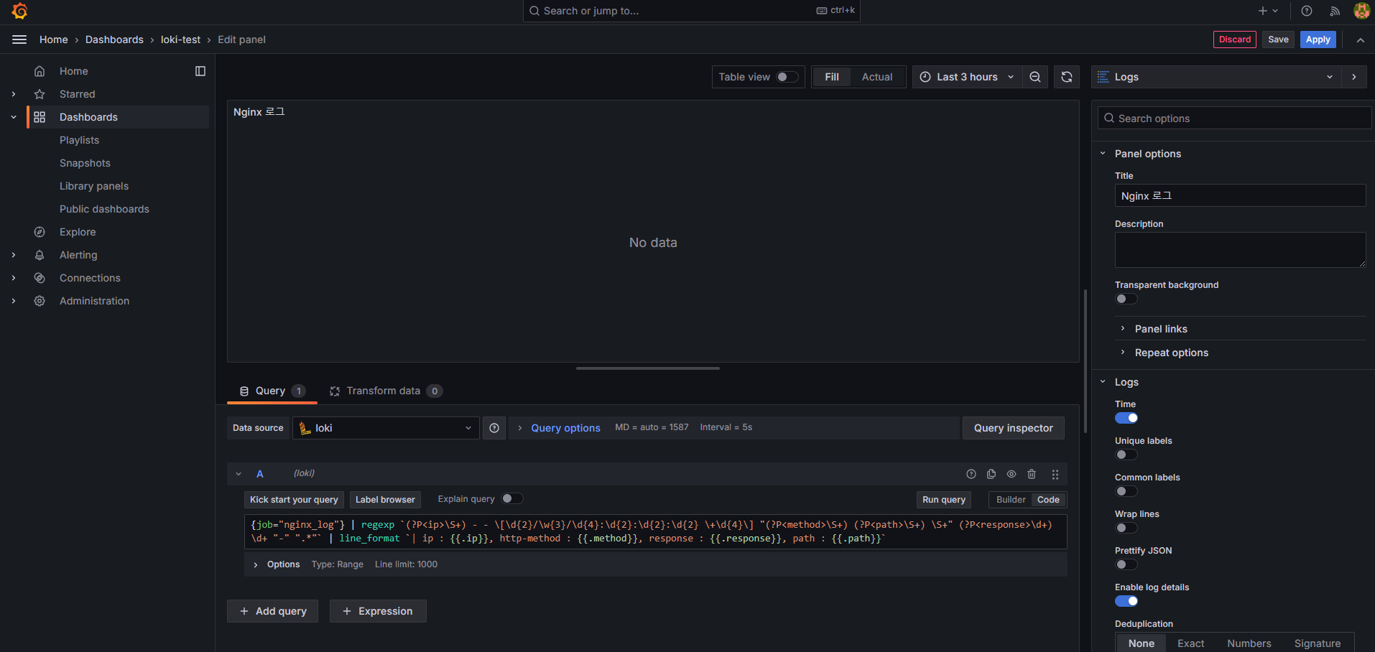Click the drag handle icon of query A
1375x652 pixels.
click(1055, 474)
